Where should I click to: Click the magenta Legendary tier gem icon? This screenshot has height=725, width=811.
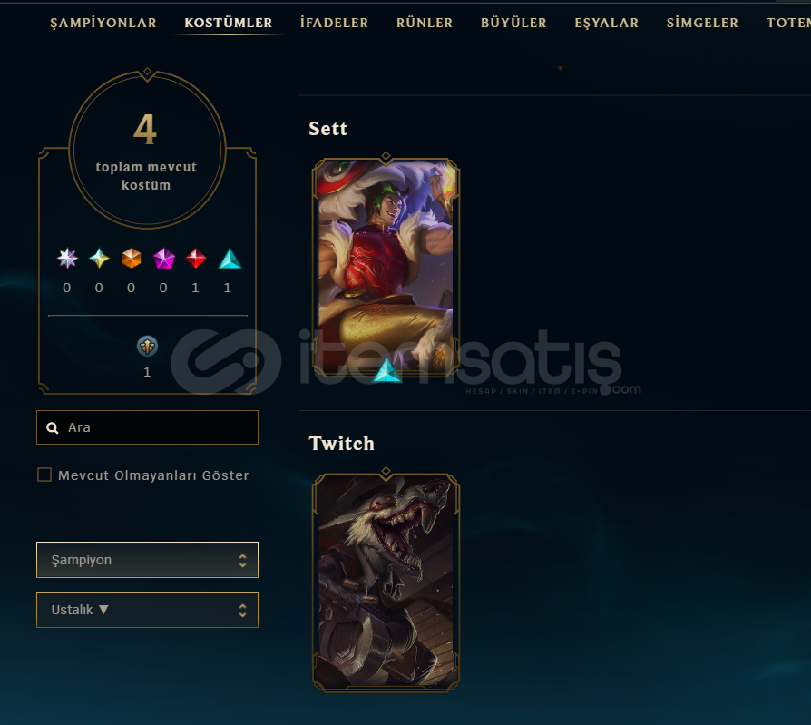click(164, 259)
